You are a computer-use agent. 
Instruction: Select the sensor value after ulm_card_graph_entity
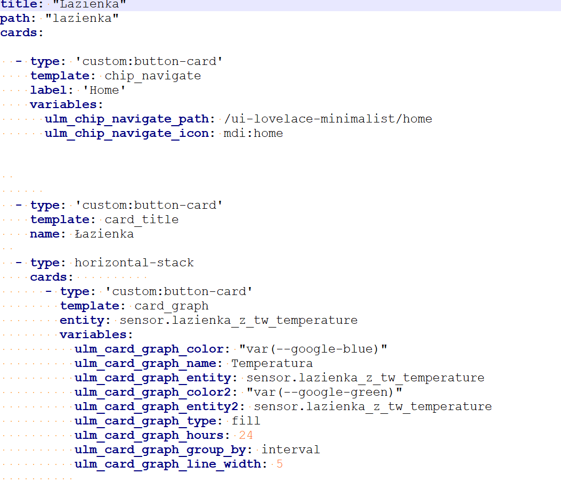point(365,378)
